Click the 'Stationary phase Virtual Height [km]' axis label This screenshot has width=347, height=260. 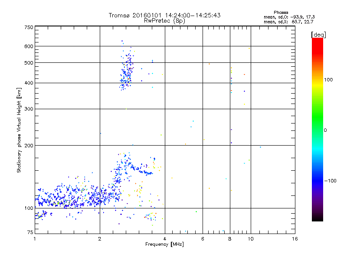pos(19,130)
